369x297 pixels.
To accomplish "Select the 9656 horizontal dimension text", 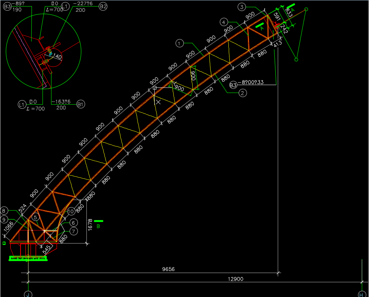I will click(x=168, y=269).
